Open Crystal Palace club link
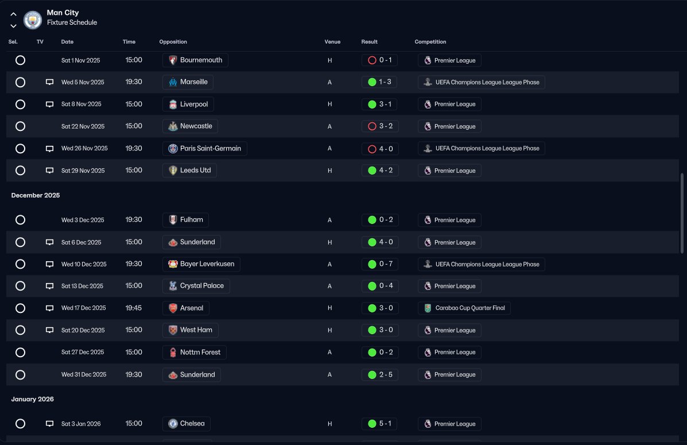Screen dimensions: 687x445 coord(196,286)
